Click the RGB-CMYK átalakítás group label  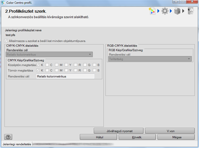(122, 46)
